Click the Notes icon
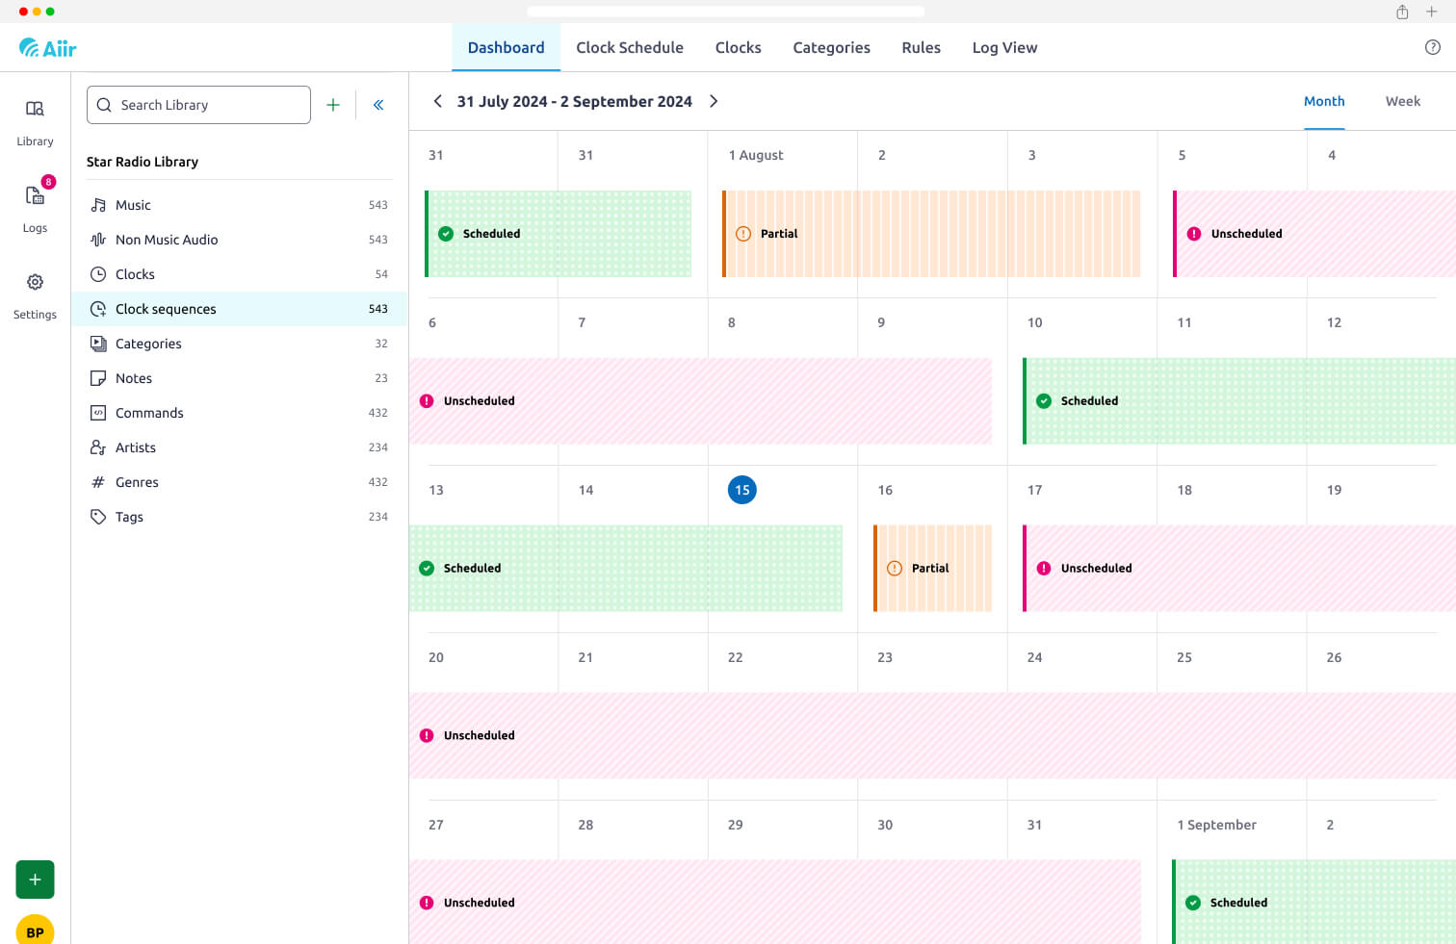 pyautogui.click(x=98, y=378)
